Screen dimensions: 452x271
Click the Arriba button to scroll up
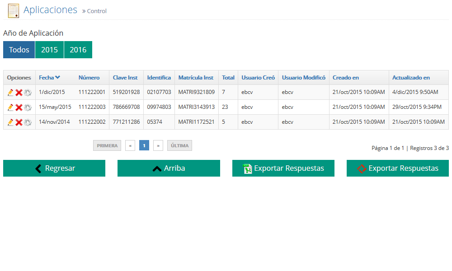(169, 168)
